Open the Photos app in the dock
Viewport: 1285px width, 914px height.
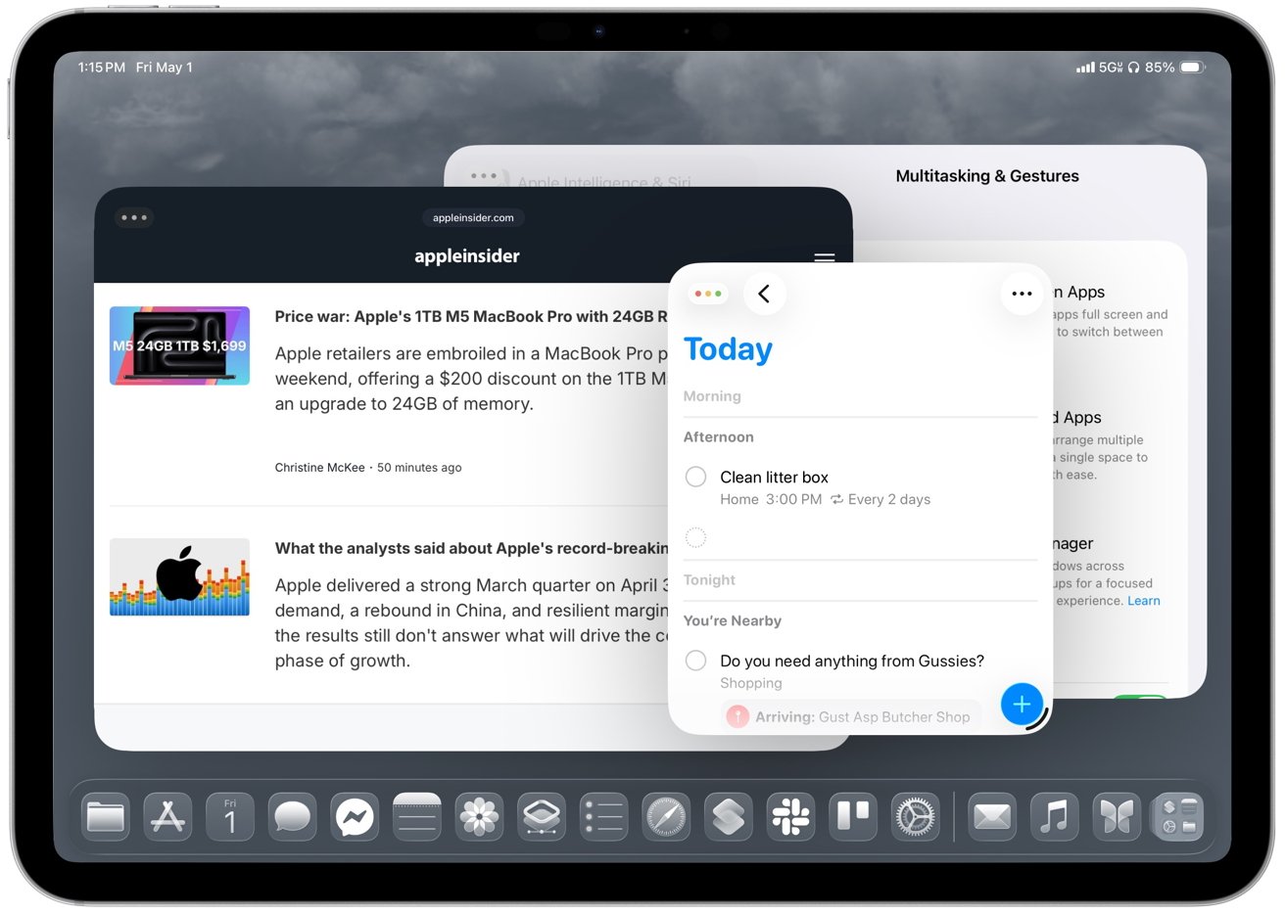480,816
